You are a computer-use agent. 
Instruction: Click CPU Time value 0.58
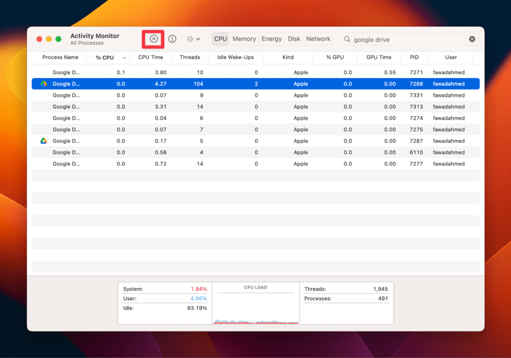160,152
